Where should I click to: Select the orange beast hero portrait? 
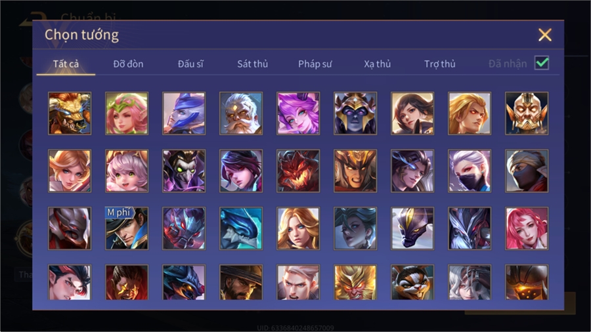click(x=70, y=114)
